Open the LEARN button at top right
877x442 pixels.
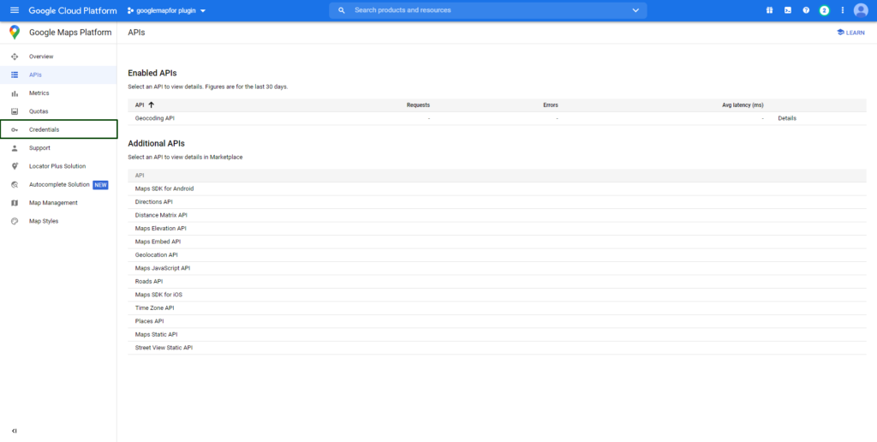click(x=850, y=33)
